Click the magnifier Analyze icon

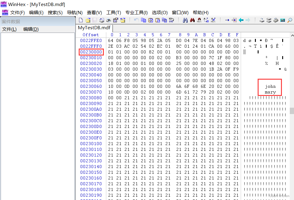290,20
